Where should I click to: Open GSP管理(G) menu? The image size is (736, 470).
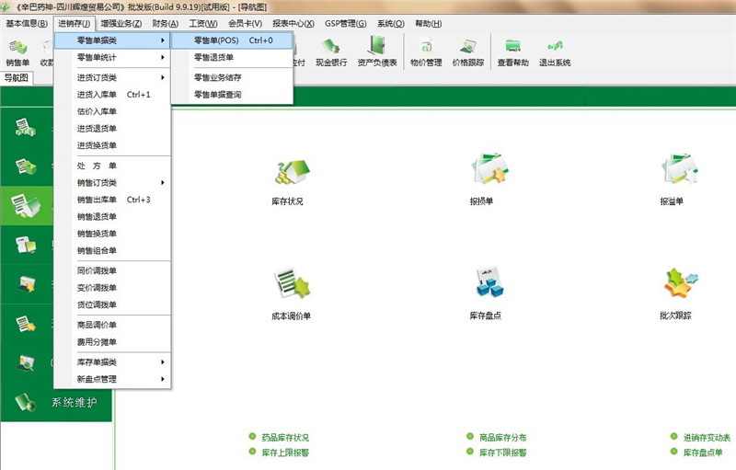pyautogui.click(x=346, y=23)
